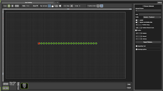
Task: Switch to the Profiles vertical tab
Action: 18,84
